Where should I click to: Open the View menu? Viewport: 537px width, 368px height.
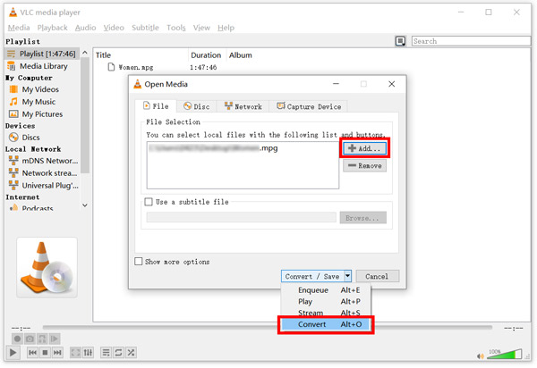click(201, 28)
